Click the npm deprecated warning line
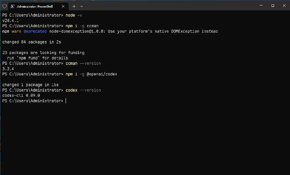The height and width of the screenshot is (175, 290). click(110, 32)
